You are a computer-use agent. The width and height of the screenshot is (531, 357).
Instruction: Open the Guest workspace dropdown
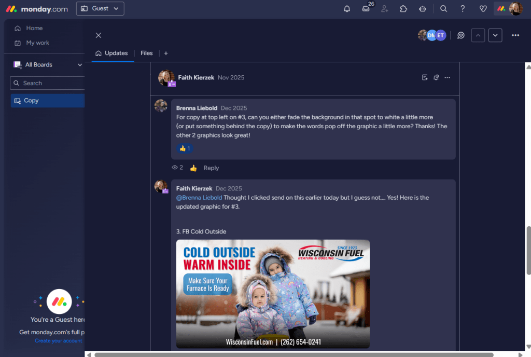point(100,8)
